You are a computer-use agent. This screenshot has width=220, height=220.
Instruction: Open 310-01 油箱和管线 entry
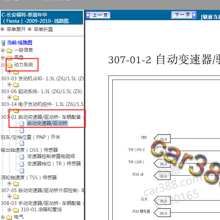42,209
